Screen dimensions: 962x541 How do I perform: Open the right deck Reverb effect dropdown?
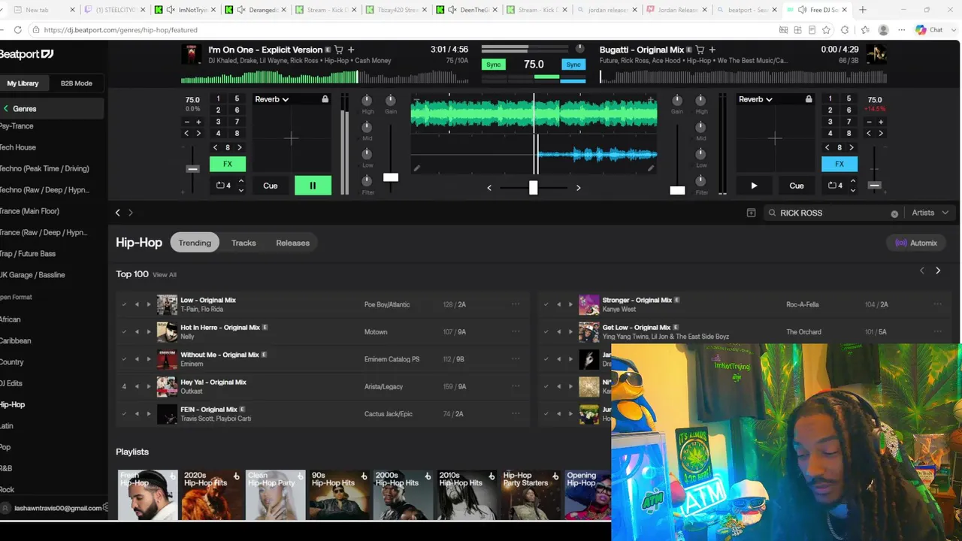[x=756, y=99]
